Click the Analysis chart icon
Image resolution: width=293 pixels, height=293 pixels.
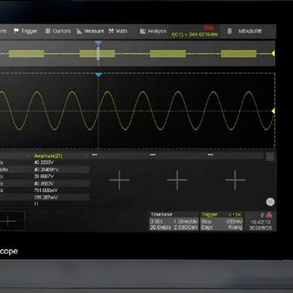tap(143, 31)
